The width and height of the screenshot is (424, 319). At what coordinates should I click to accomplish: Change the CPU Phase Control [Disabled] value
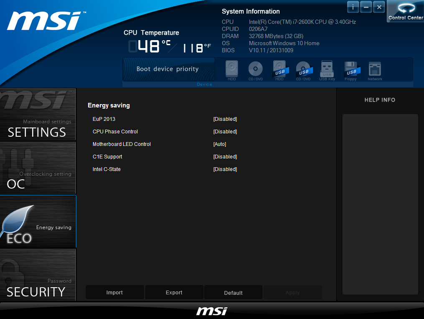pyautogui.click(x=225, y=132)
